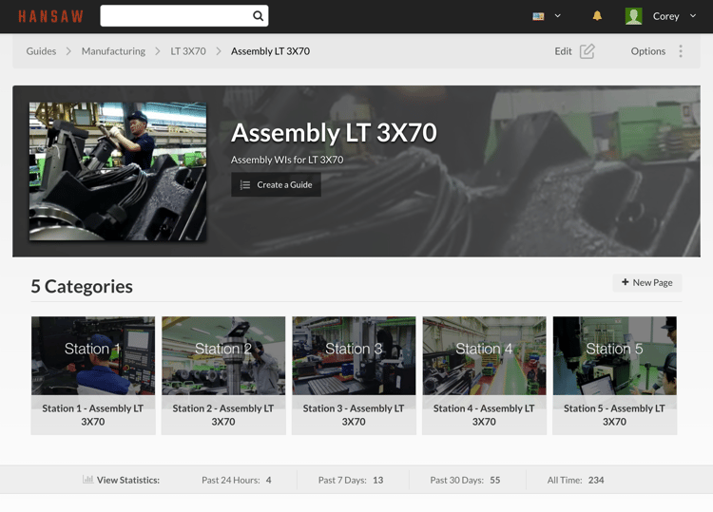Select the Station 3 category card
Screen dimensions: 713x512
point(354,375)
